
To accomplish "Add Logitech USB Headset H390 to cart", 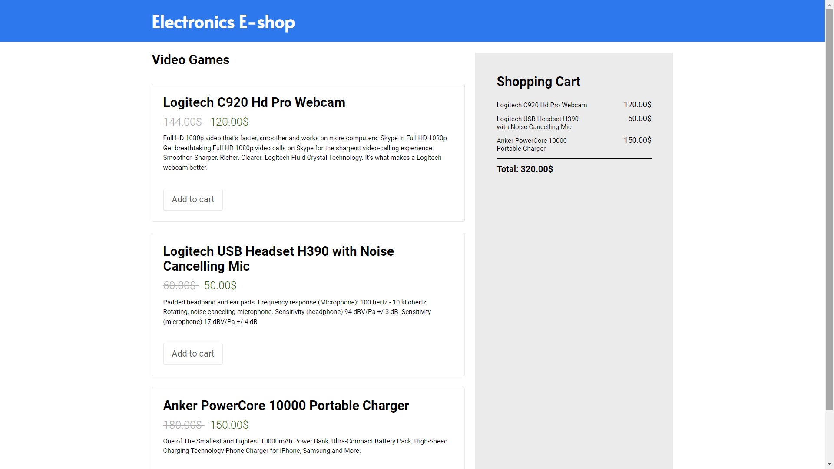I will [x=193, y=354].
